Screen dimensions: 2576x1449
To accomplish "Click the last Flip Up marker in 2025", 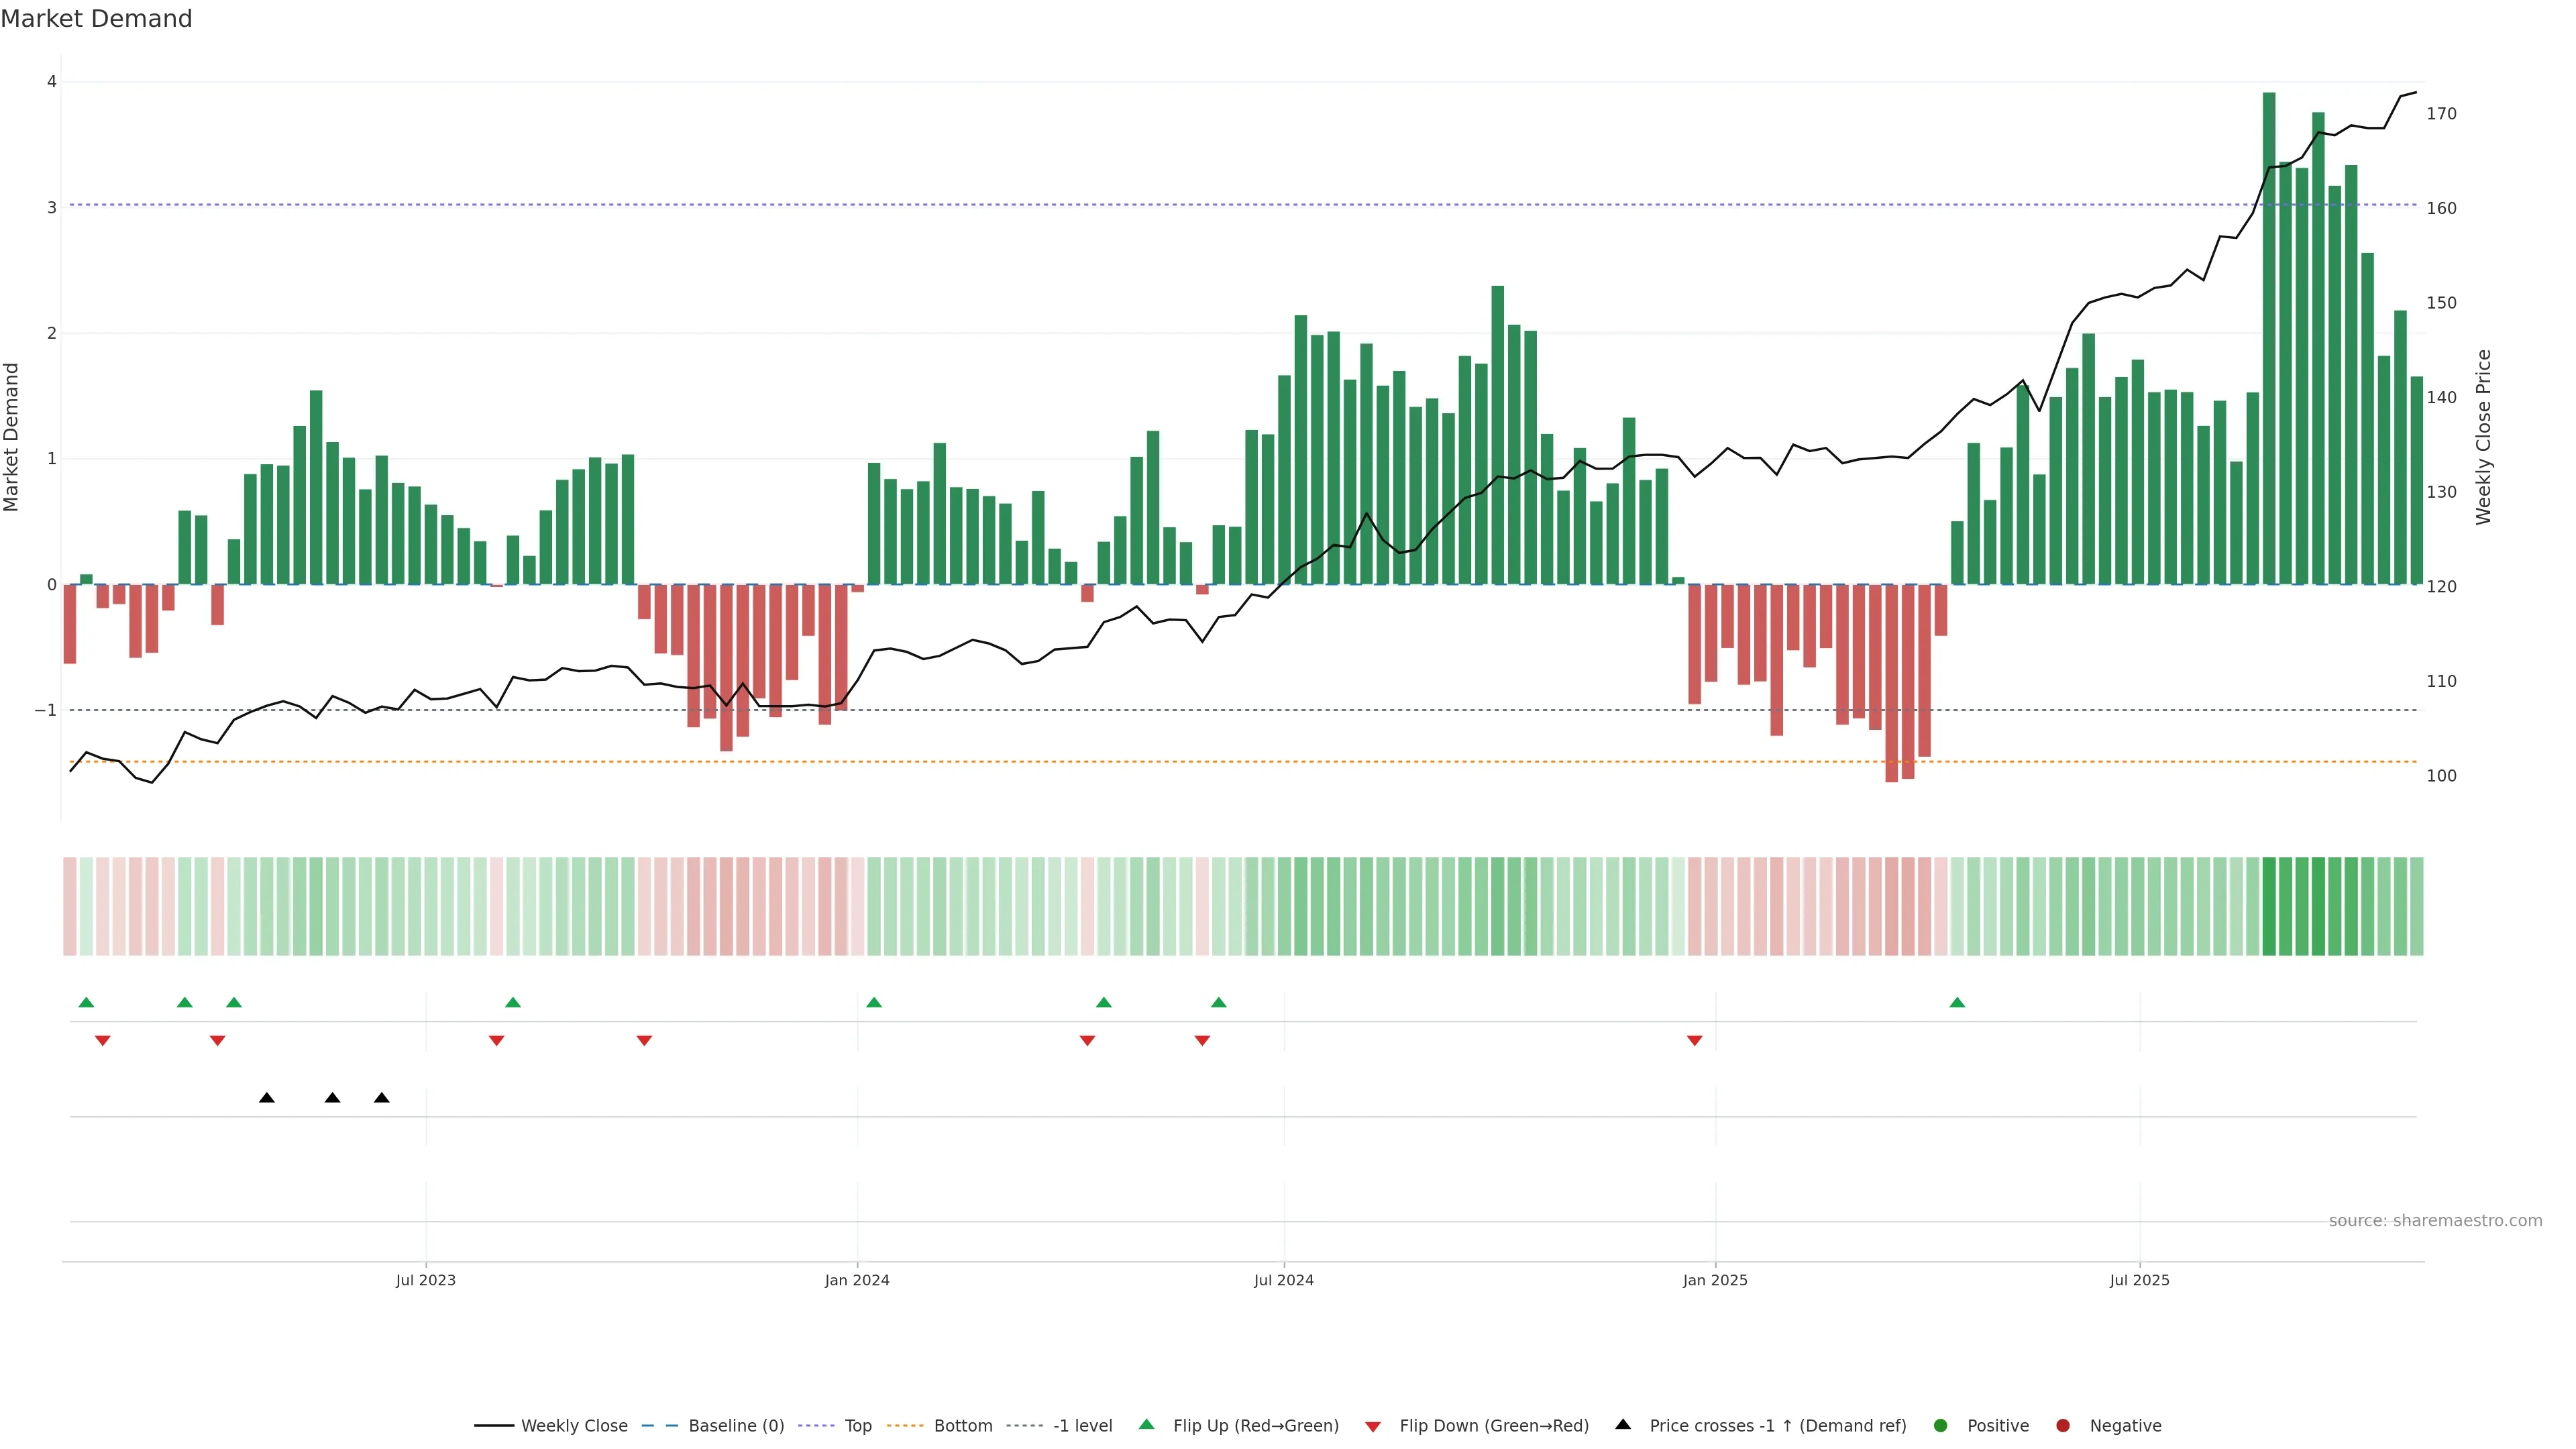I will (x=1957, y=1002).
